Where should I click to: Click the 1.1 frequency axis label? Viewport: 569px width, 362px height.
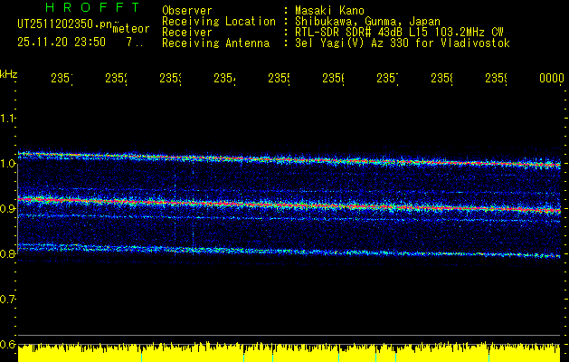(8, 119)
